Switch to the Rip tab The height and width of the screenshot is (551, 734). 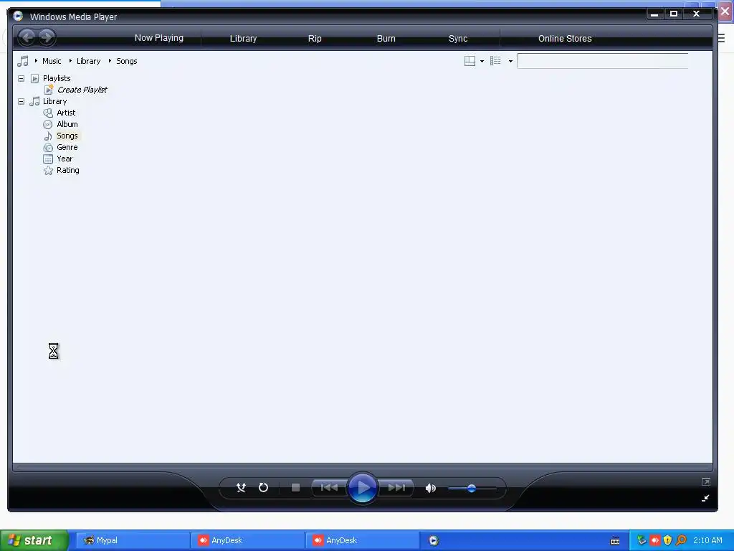315,39
